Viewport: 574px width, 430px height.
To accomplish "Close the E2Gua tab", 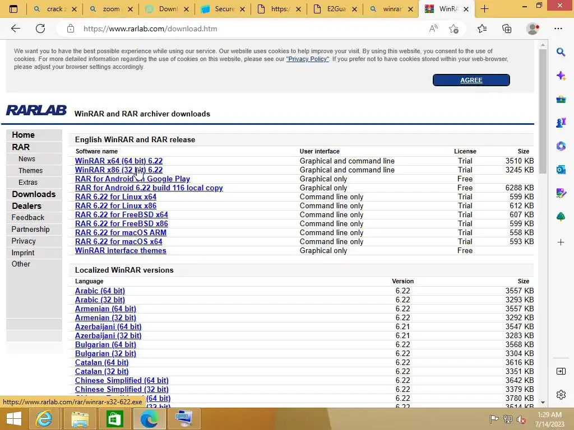I will click(354, 9).
